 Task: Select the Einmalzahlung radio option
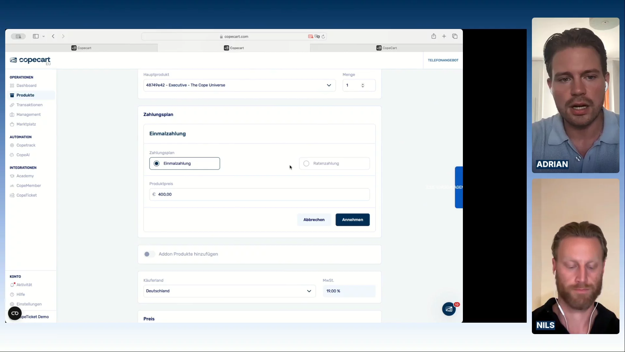157,164
